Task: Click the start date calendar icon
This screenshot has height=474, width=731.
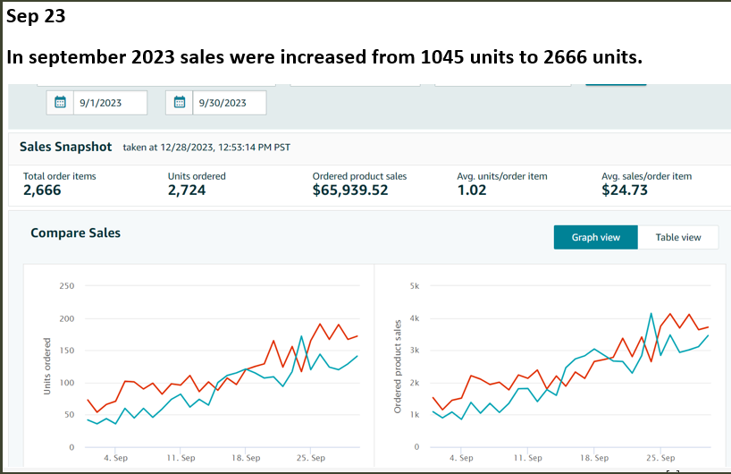Action: pyautogui.click(x=60, y=103)
